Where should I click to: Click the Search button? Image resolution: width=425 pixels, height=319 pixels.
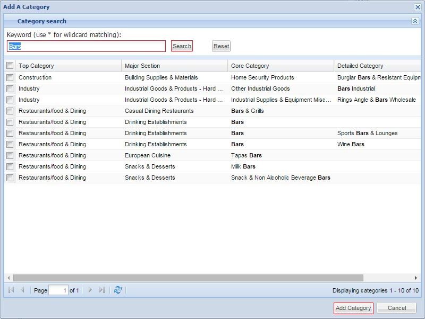pyautogui.click(x=182, y=46)
